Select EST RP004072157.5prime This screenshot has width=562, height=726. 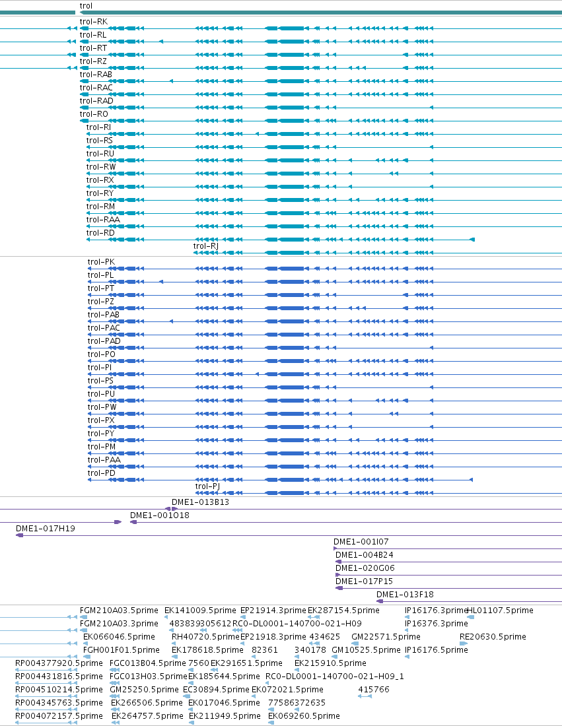point(59,716)
